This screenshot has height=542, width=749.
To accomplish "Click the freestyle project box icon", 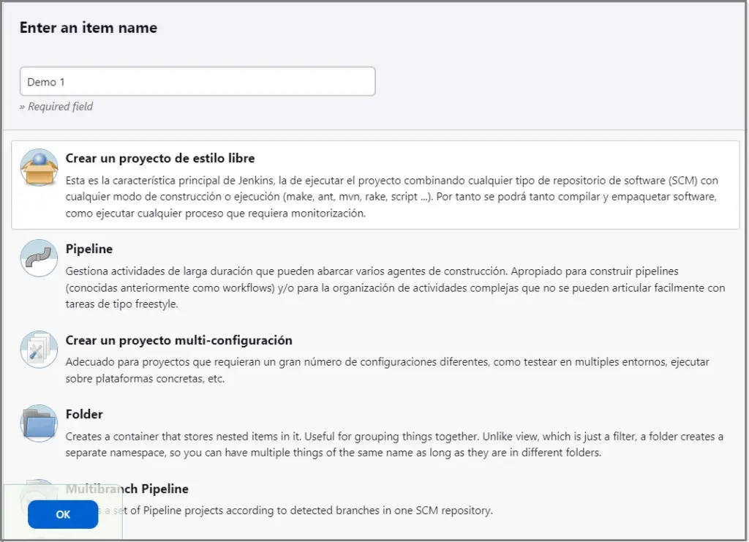I will 39,168.
